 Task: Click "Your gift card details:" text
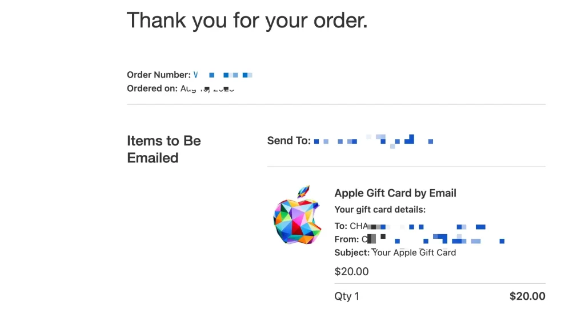pos(380,210)
